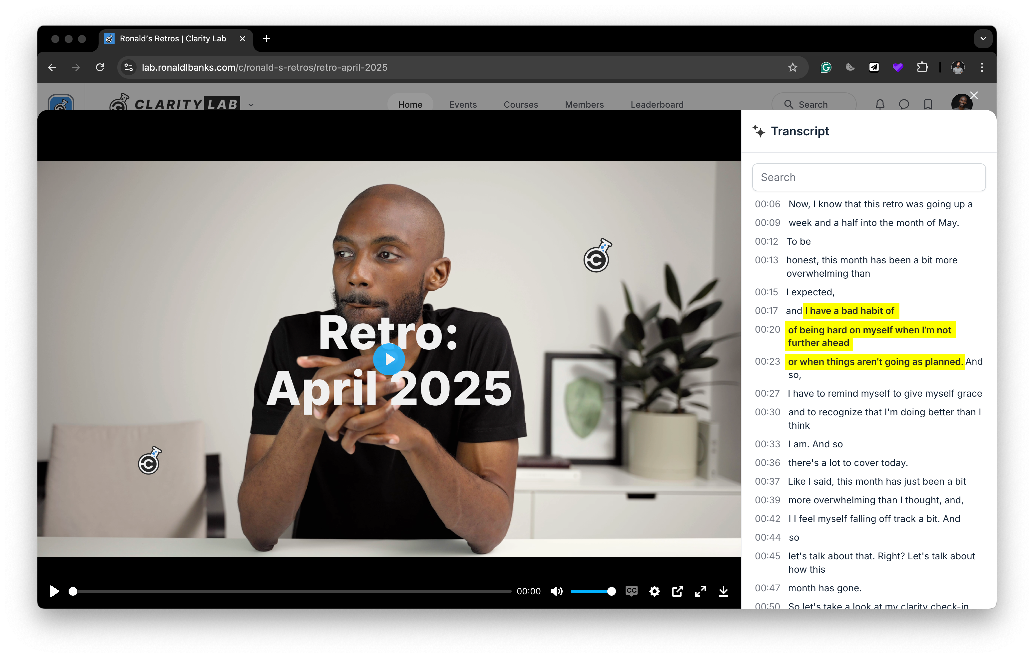
Task: Expand the tab search dropdown
Action: point(983,39)
